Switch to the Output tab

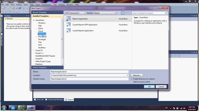click(x=69, y=100)
